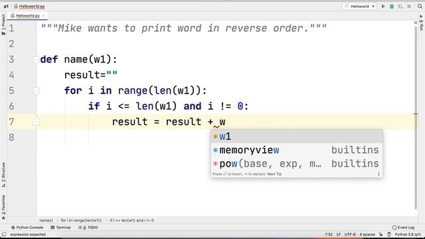Click line number 1 in gutter

click(11, 28)
